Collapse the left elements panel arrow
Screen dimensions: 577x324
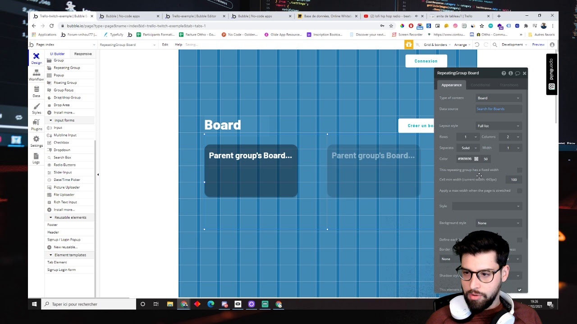click(x=98, y=175)
